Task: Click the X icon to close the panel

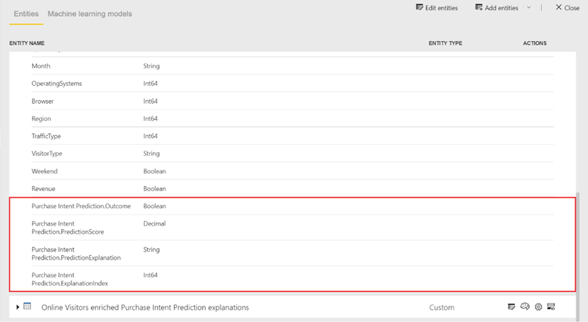Action: pos(558,7)
